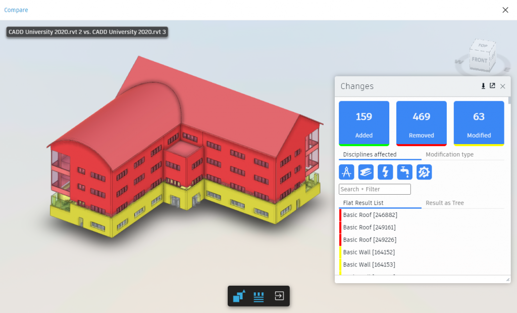Click the model comparison icon in bottom toolbar

pos(239,296)
